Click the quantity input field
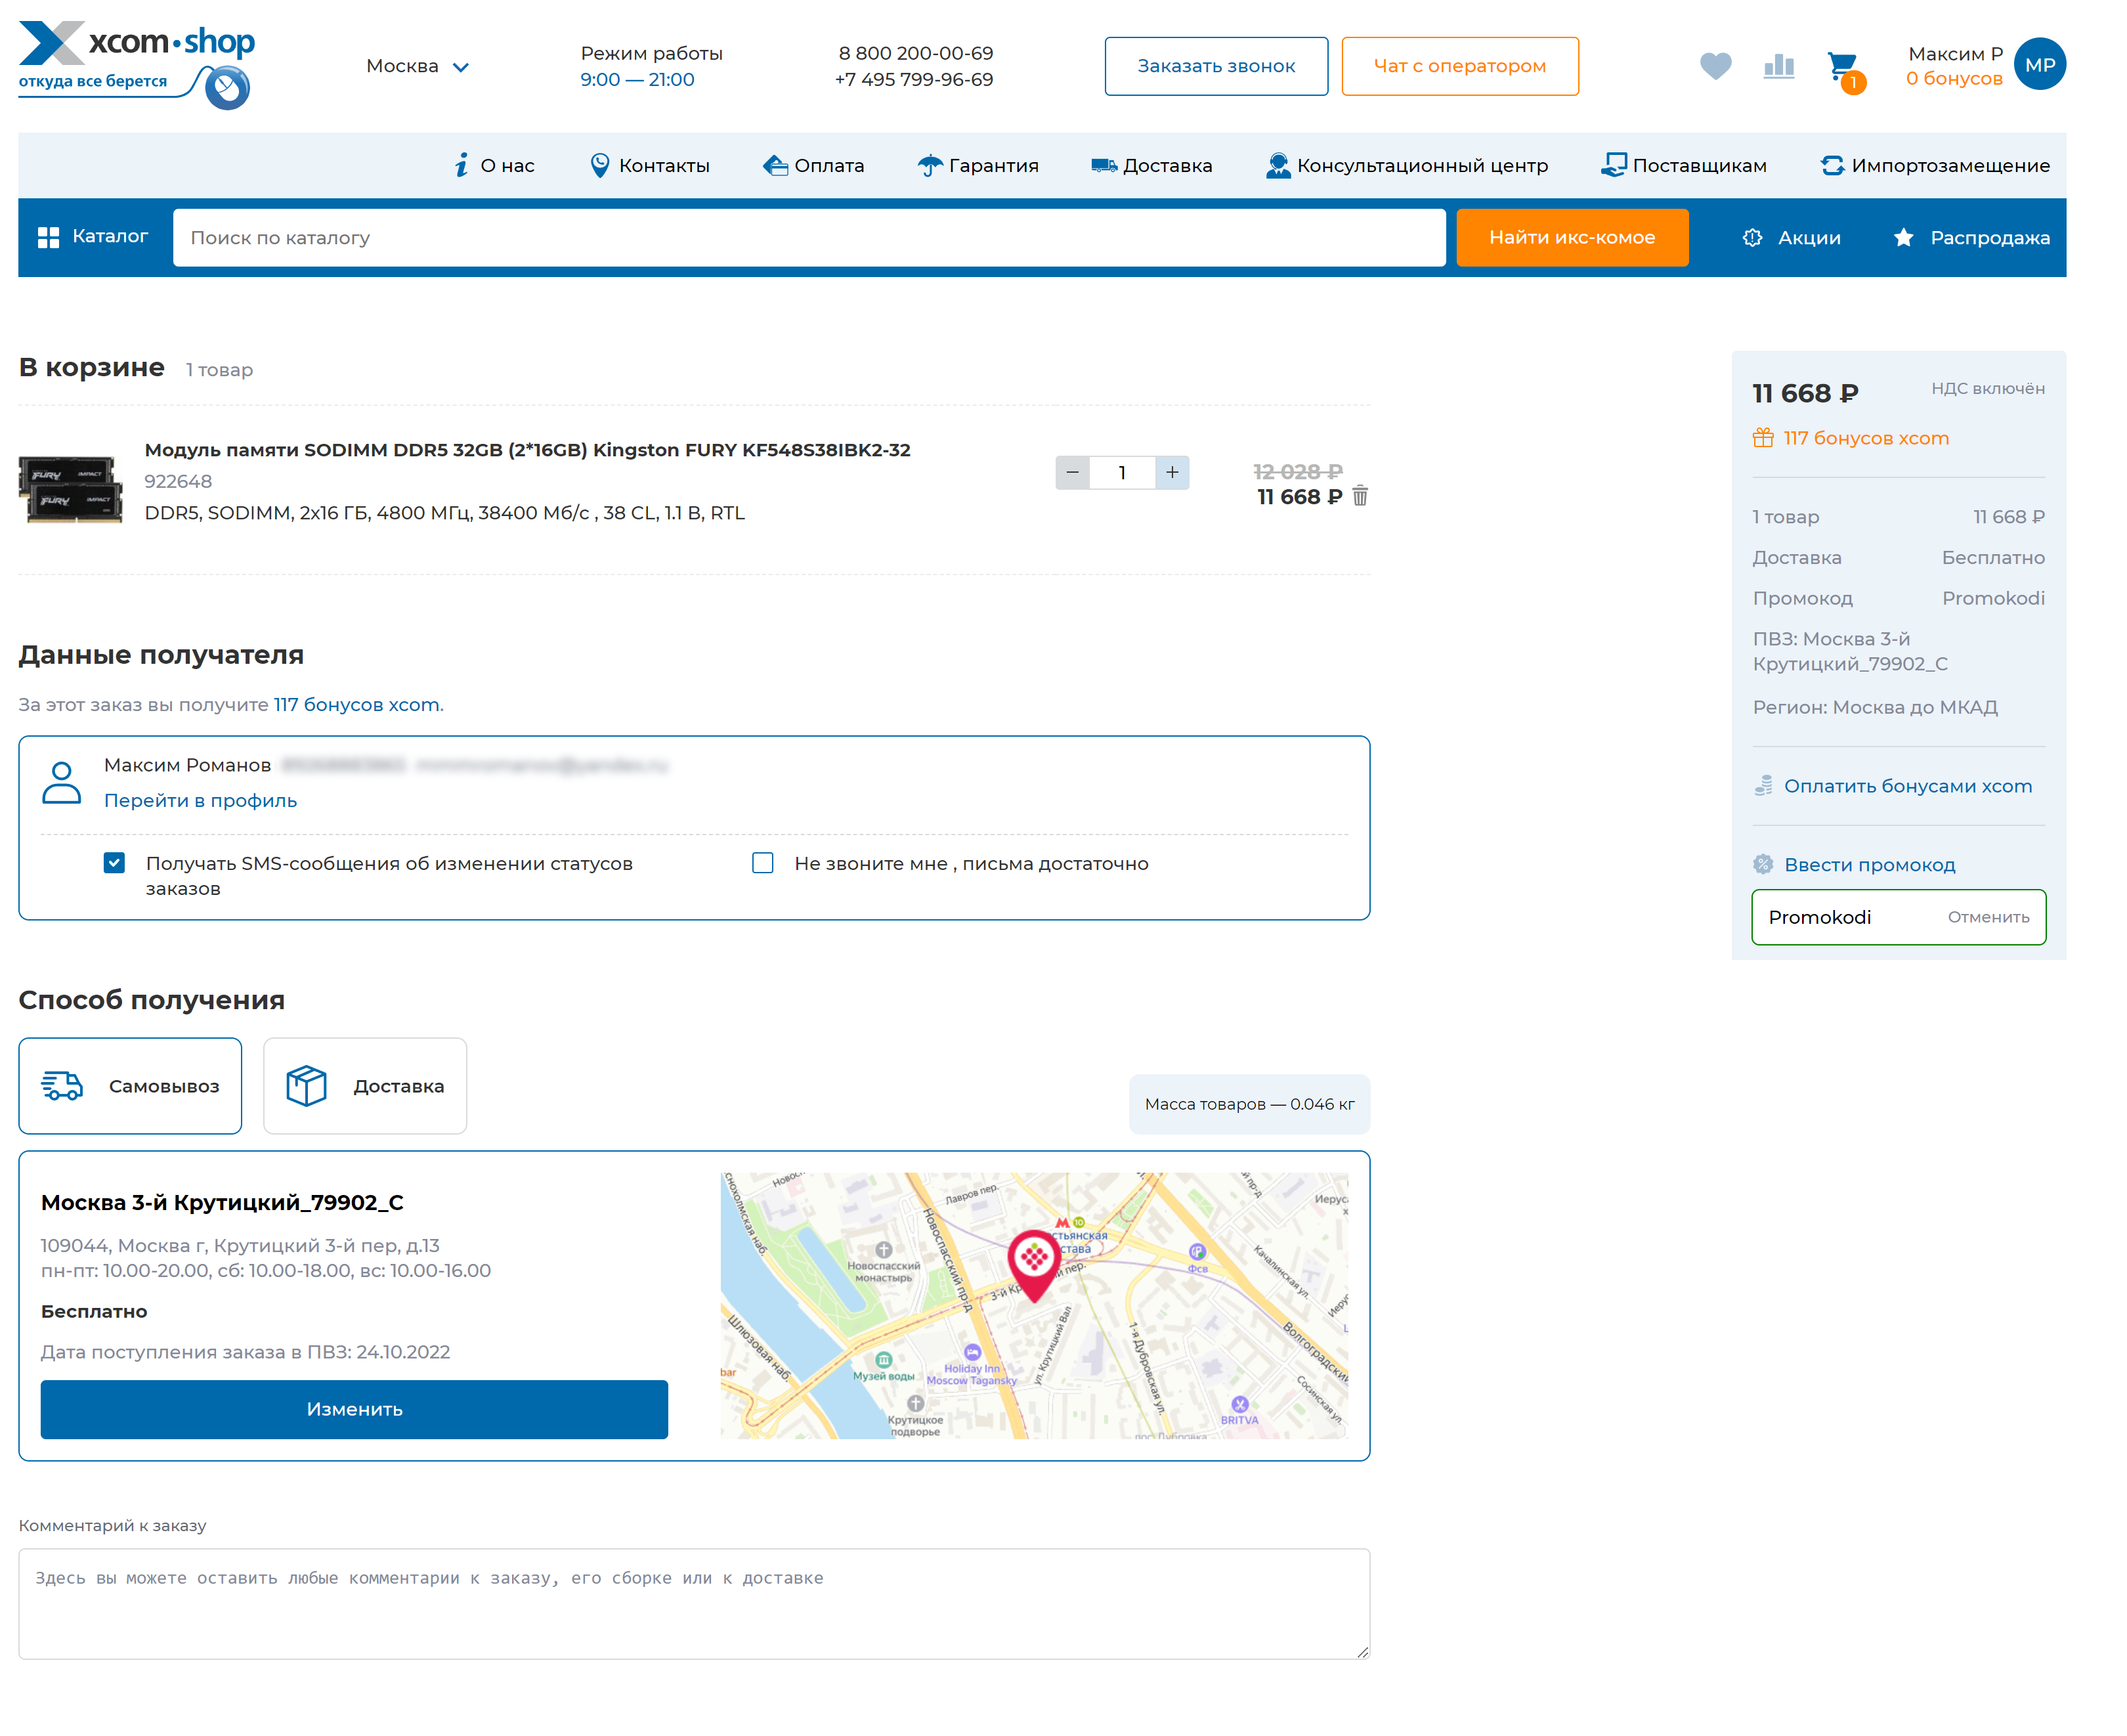This screenshot has height=1736, width=2127. [x=1122, y=472]
